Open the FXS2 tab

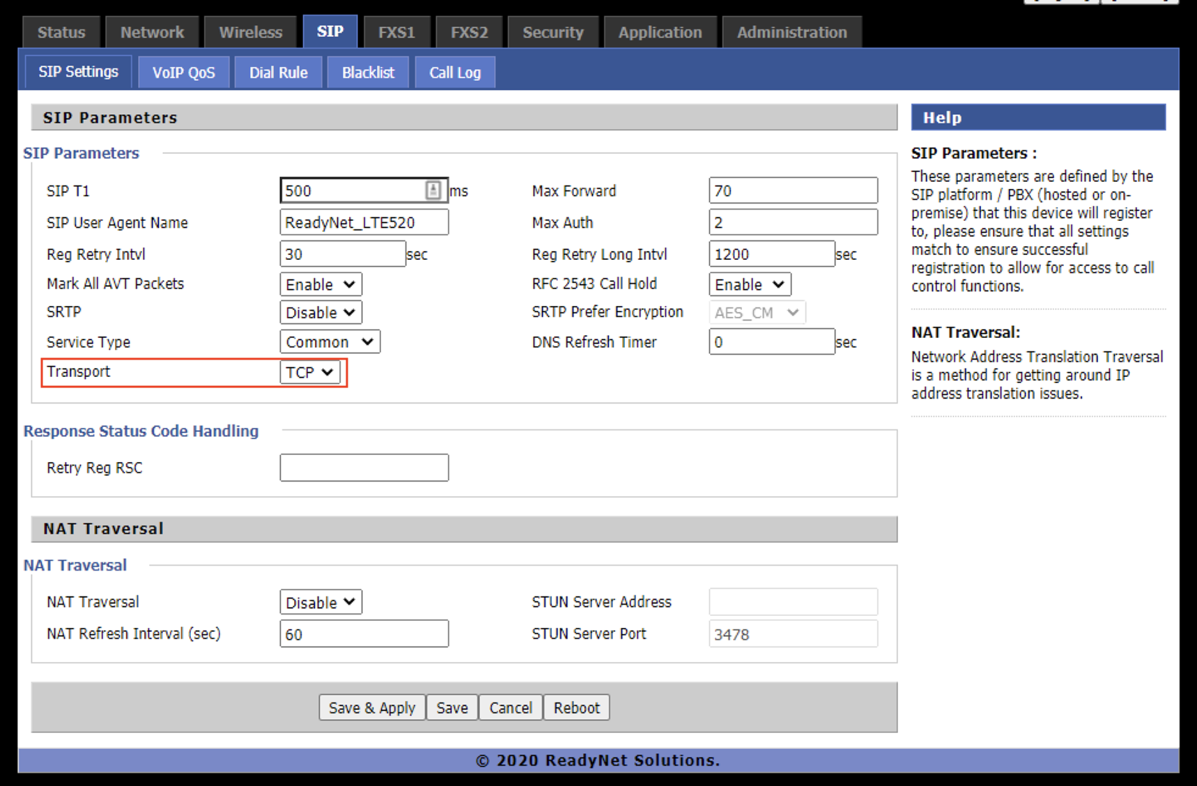coord(469,32)
